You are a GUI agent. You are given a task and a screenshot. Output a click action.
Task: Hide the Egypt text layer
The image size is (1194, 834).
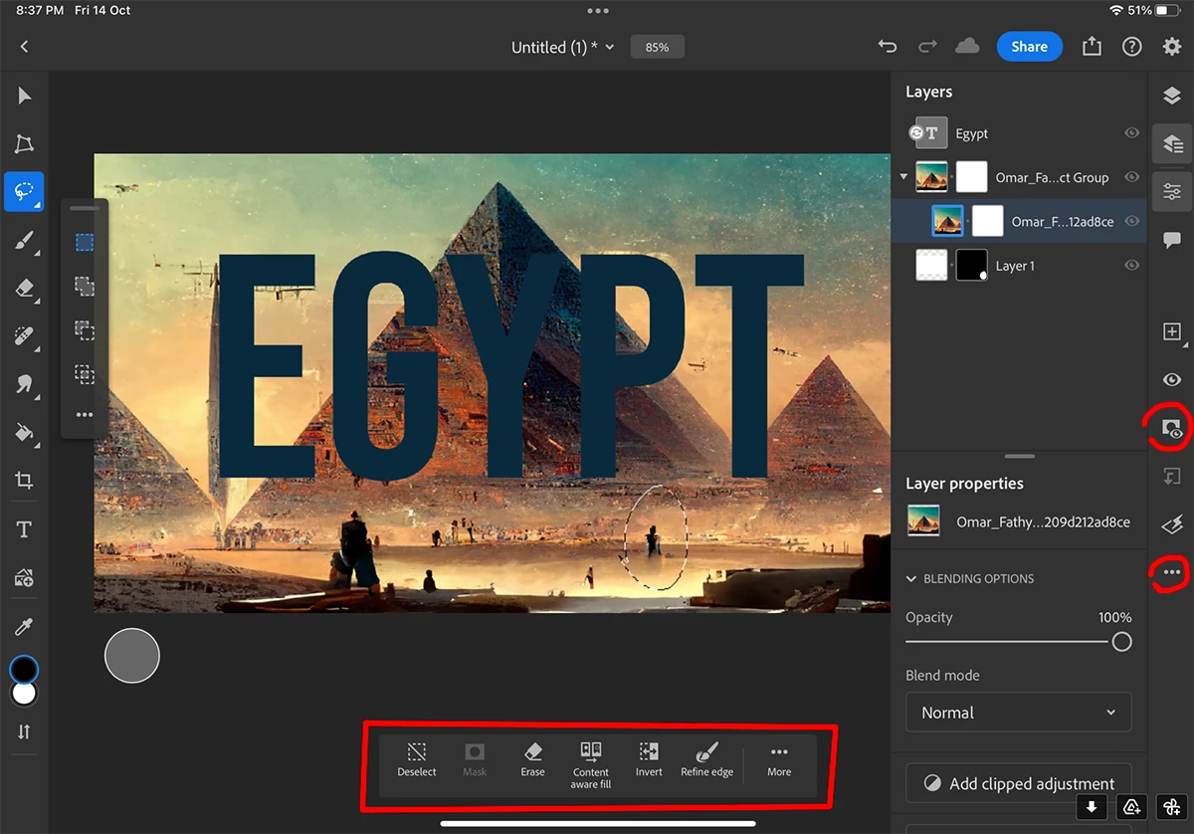pyautogui.click(x=1131, y=132)
